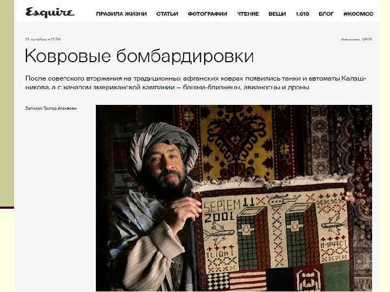Open the ПРАВИЛА ЖИЗНИ menu item
Viewport: 390px width, 292px height.
coord(121,14)
